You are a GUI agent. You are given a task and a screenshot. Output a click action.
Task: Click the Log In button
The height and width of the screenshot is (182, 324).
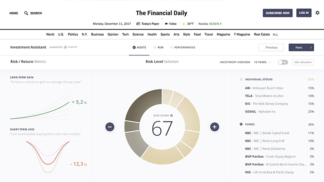point(304,13)
